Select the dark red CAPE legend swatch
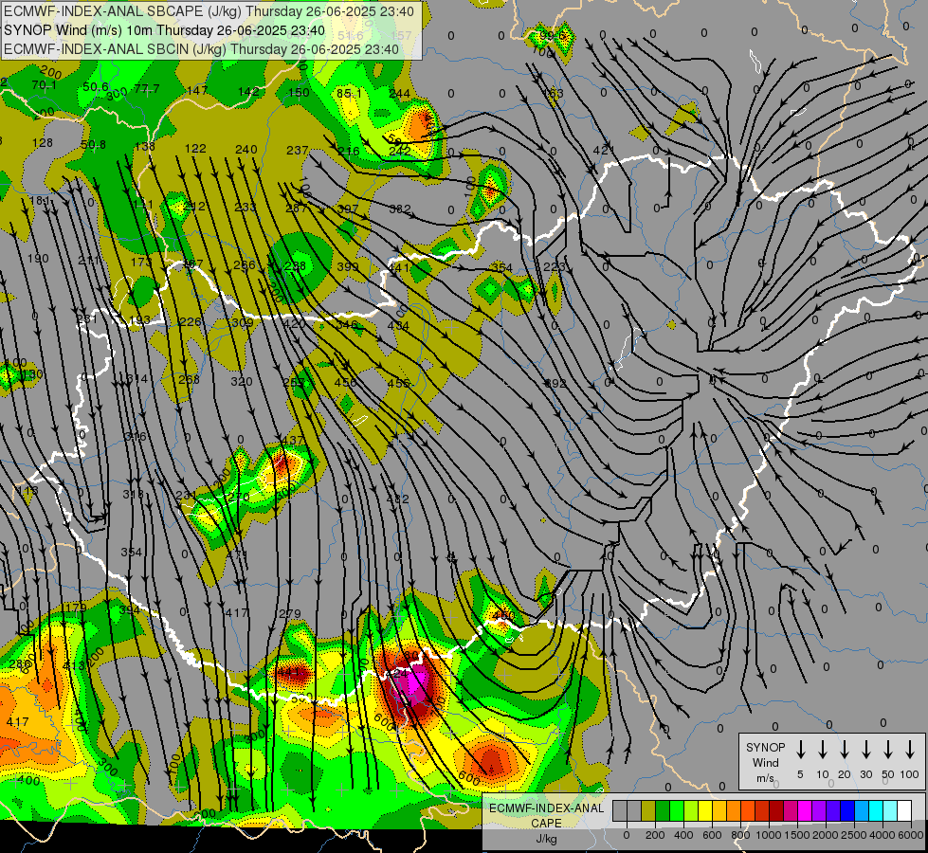928x853 pixels. click(776, 810)
